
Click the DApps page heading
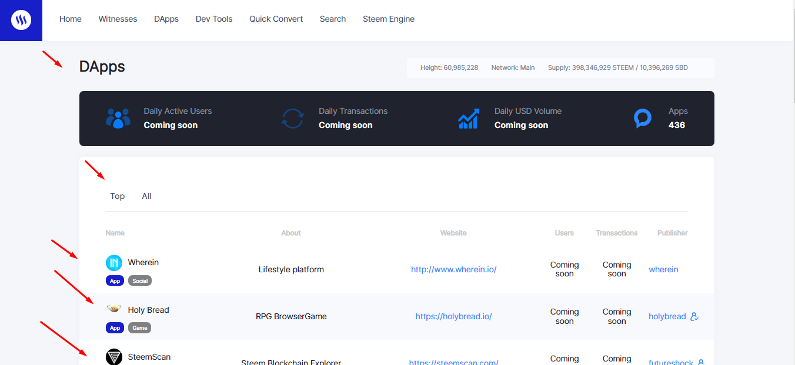coord(102,67)
